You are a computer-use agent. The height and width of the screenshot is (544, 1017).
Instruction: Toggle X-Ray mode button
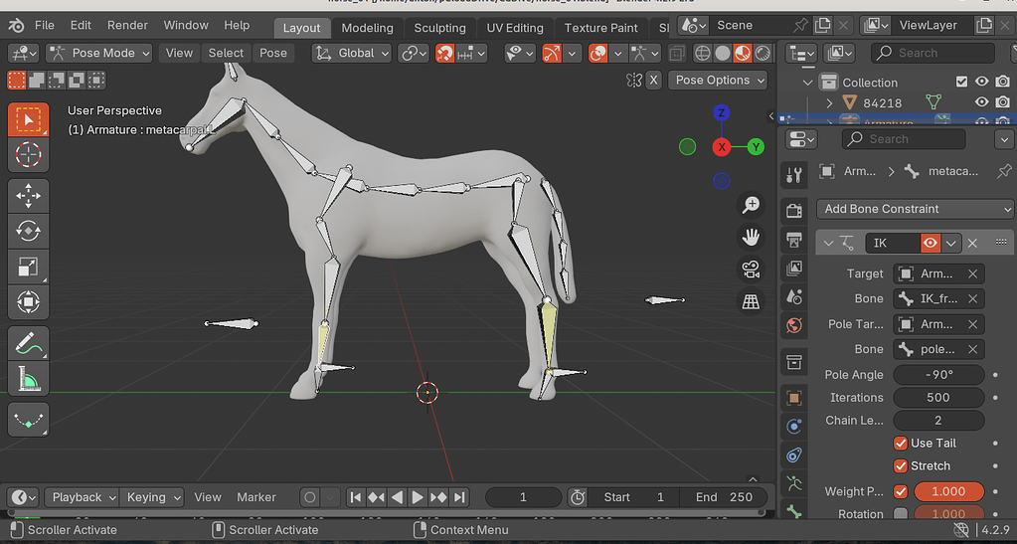676,54
